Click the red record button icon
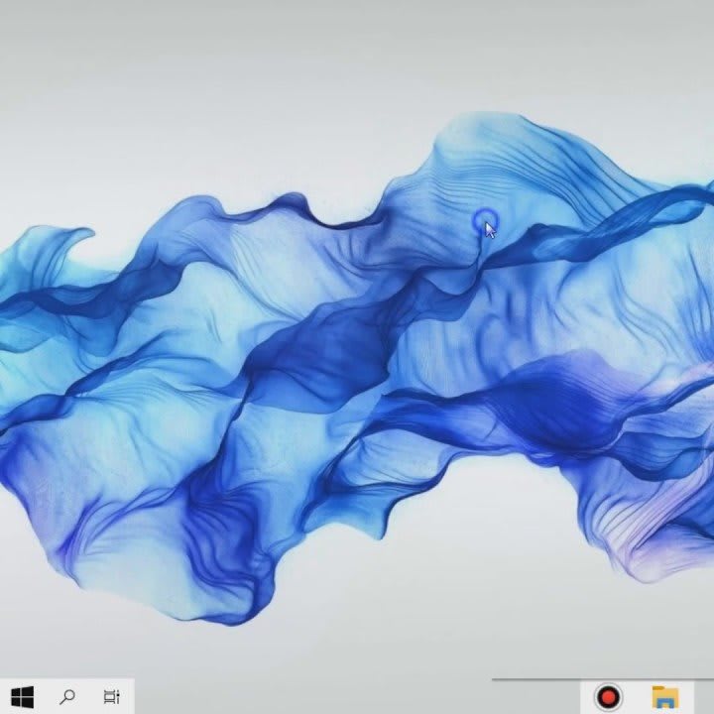Image resolution: width=714 pixels, height=714 pixels. [609, 697]
